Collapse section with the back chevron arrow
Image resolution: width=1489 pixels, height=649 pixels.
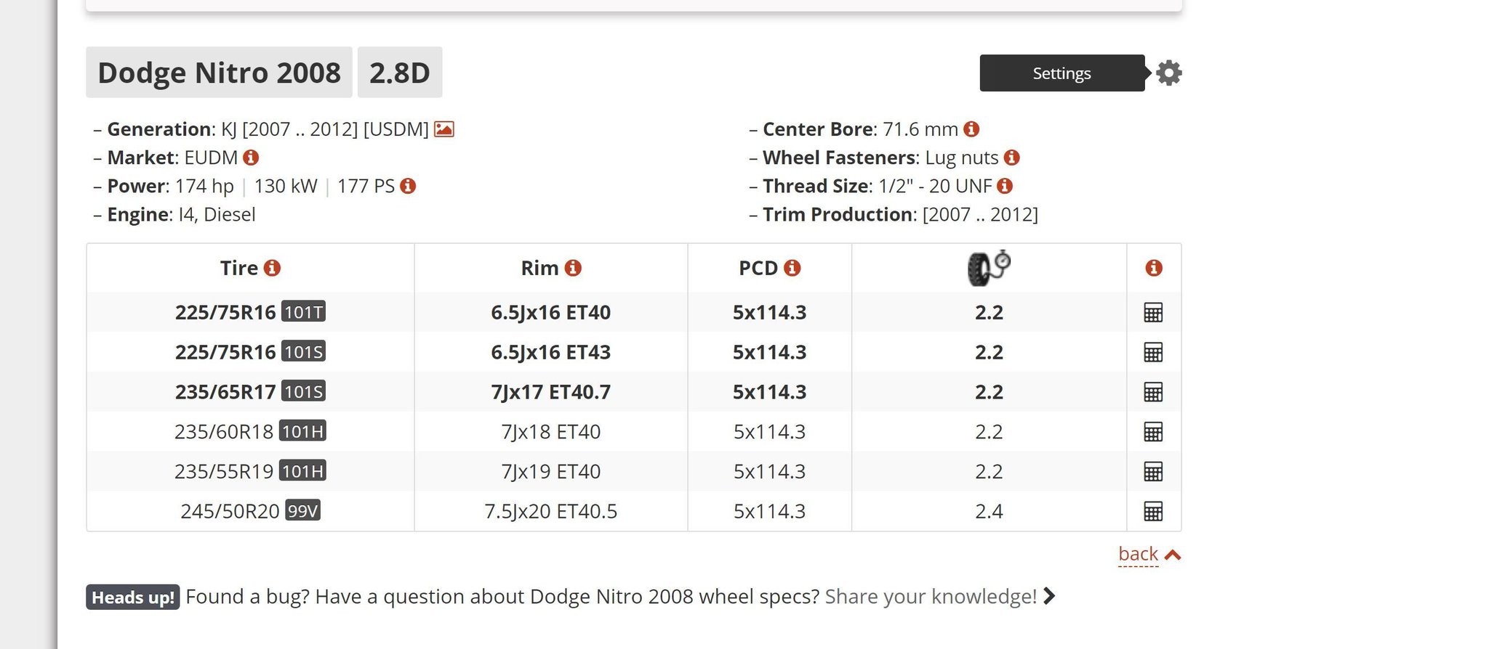pos(1172,555)
